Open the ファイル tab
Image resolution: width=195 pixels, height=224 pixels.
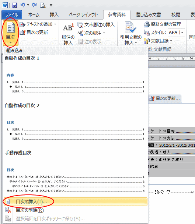click(x=12, y=15)
